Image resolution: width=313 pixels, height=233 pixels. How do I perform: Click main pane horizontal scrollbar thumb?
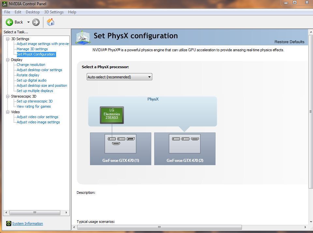pyautogui.click(x=159, y=227)
